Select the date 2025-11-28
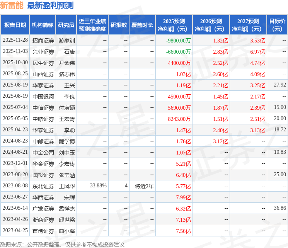Viewport: 288px width, 248px height. [15, 40]
